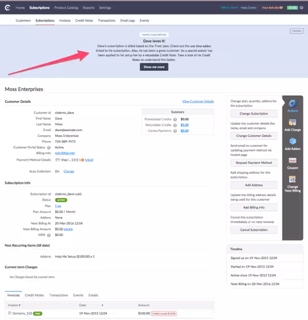Click the help icon next to MRR

point(49,235)
